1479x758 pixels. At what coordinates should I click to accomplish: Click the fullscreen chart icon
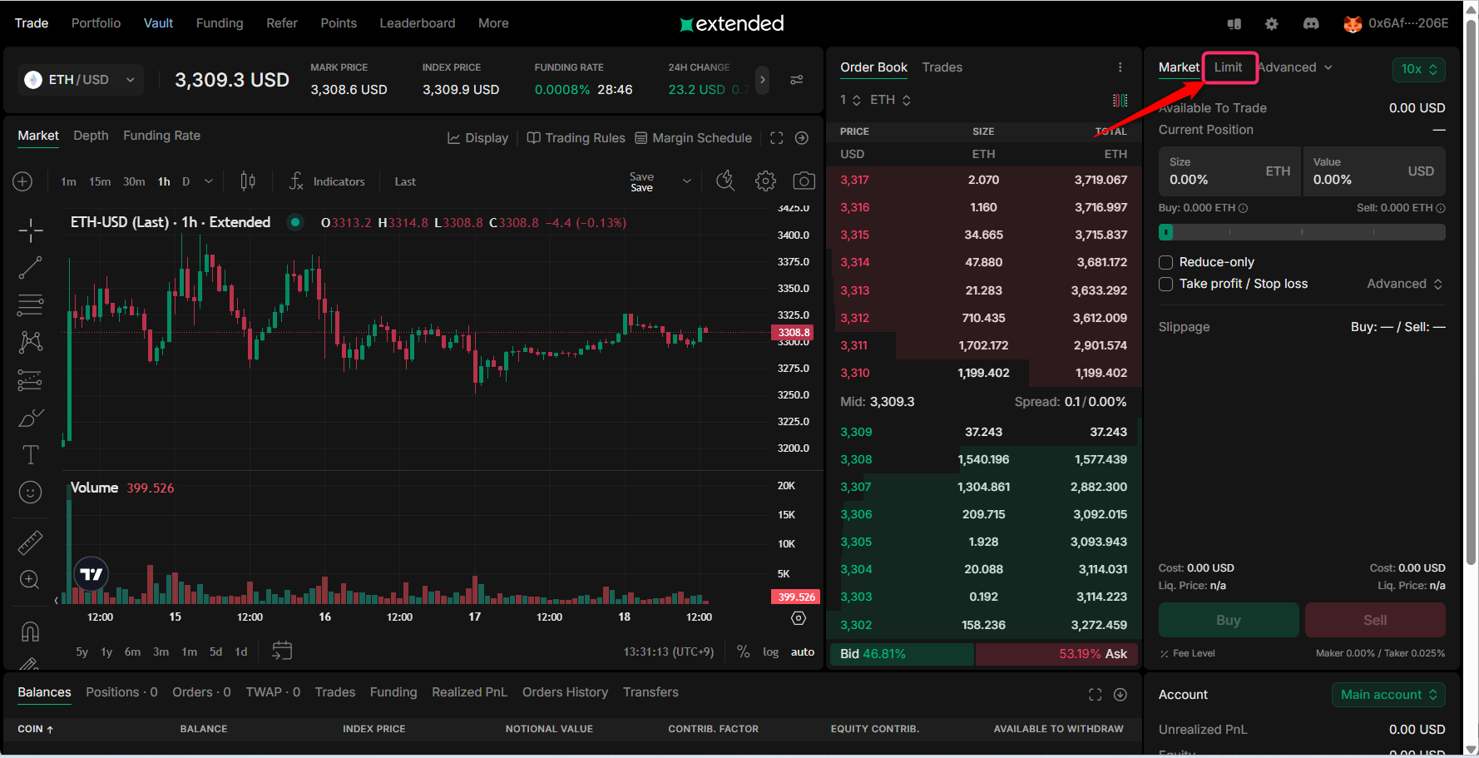tap(776, 138)
